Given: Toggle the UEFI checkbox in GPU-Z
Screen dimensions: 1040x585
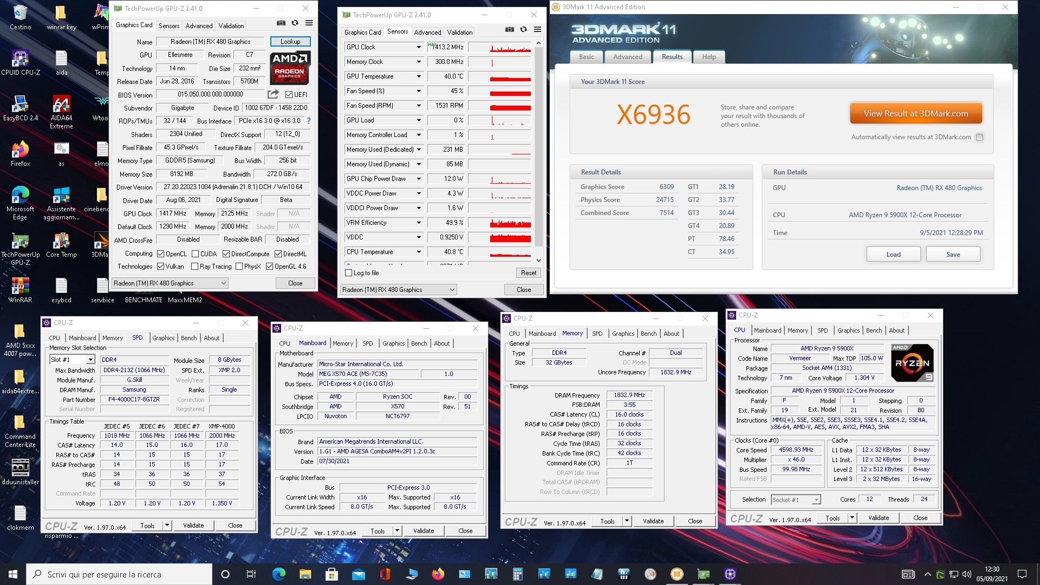Looking at the screenshot, I should [x=289, y=94].
